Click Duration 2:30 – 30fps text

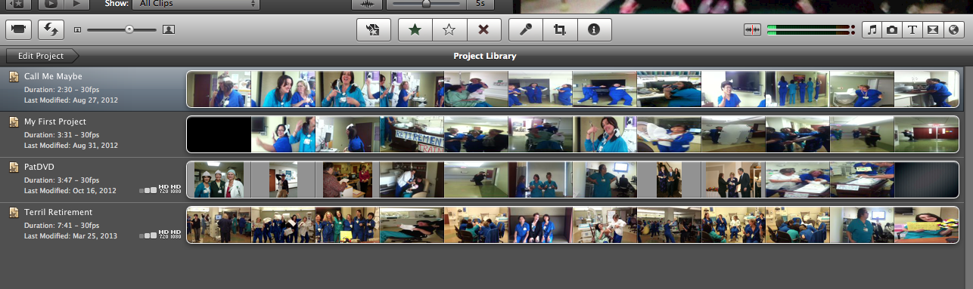[x=61, y=89]
